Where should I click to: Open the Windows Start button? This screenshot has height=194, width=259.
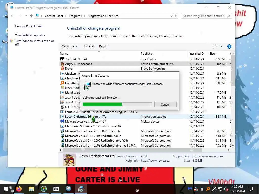tap(6, 189)
